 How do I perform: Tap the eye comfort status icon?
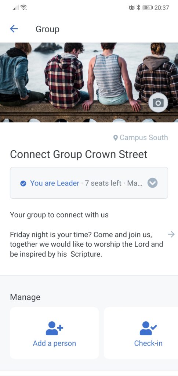click(131, 8)
